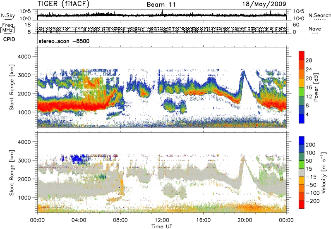
Task: Click the red top segment of Power color bar
Action: 302,55
